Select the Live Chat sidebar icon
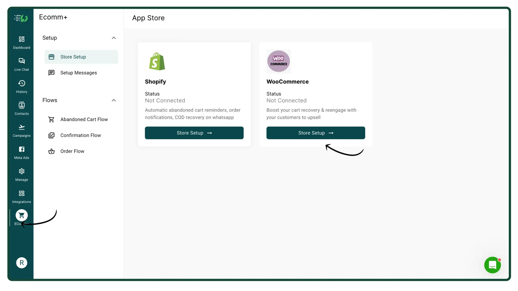 (21, 64)
